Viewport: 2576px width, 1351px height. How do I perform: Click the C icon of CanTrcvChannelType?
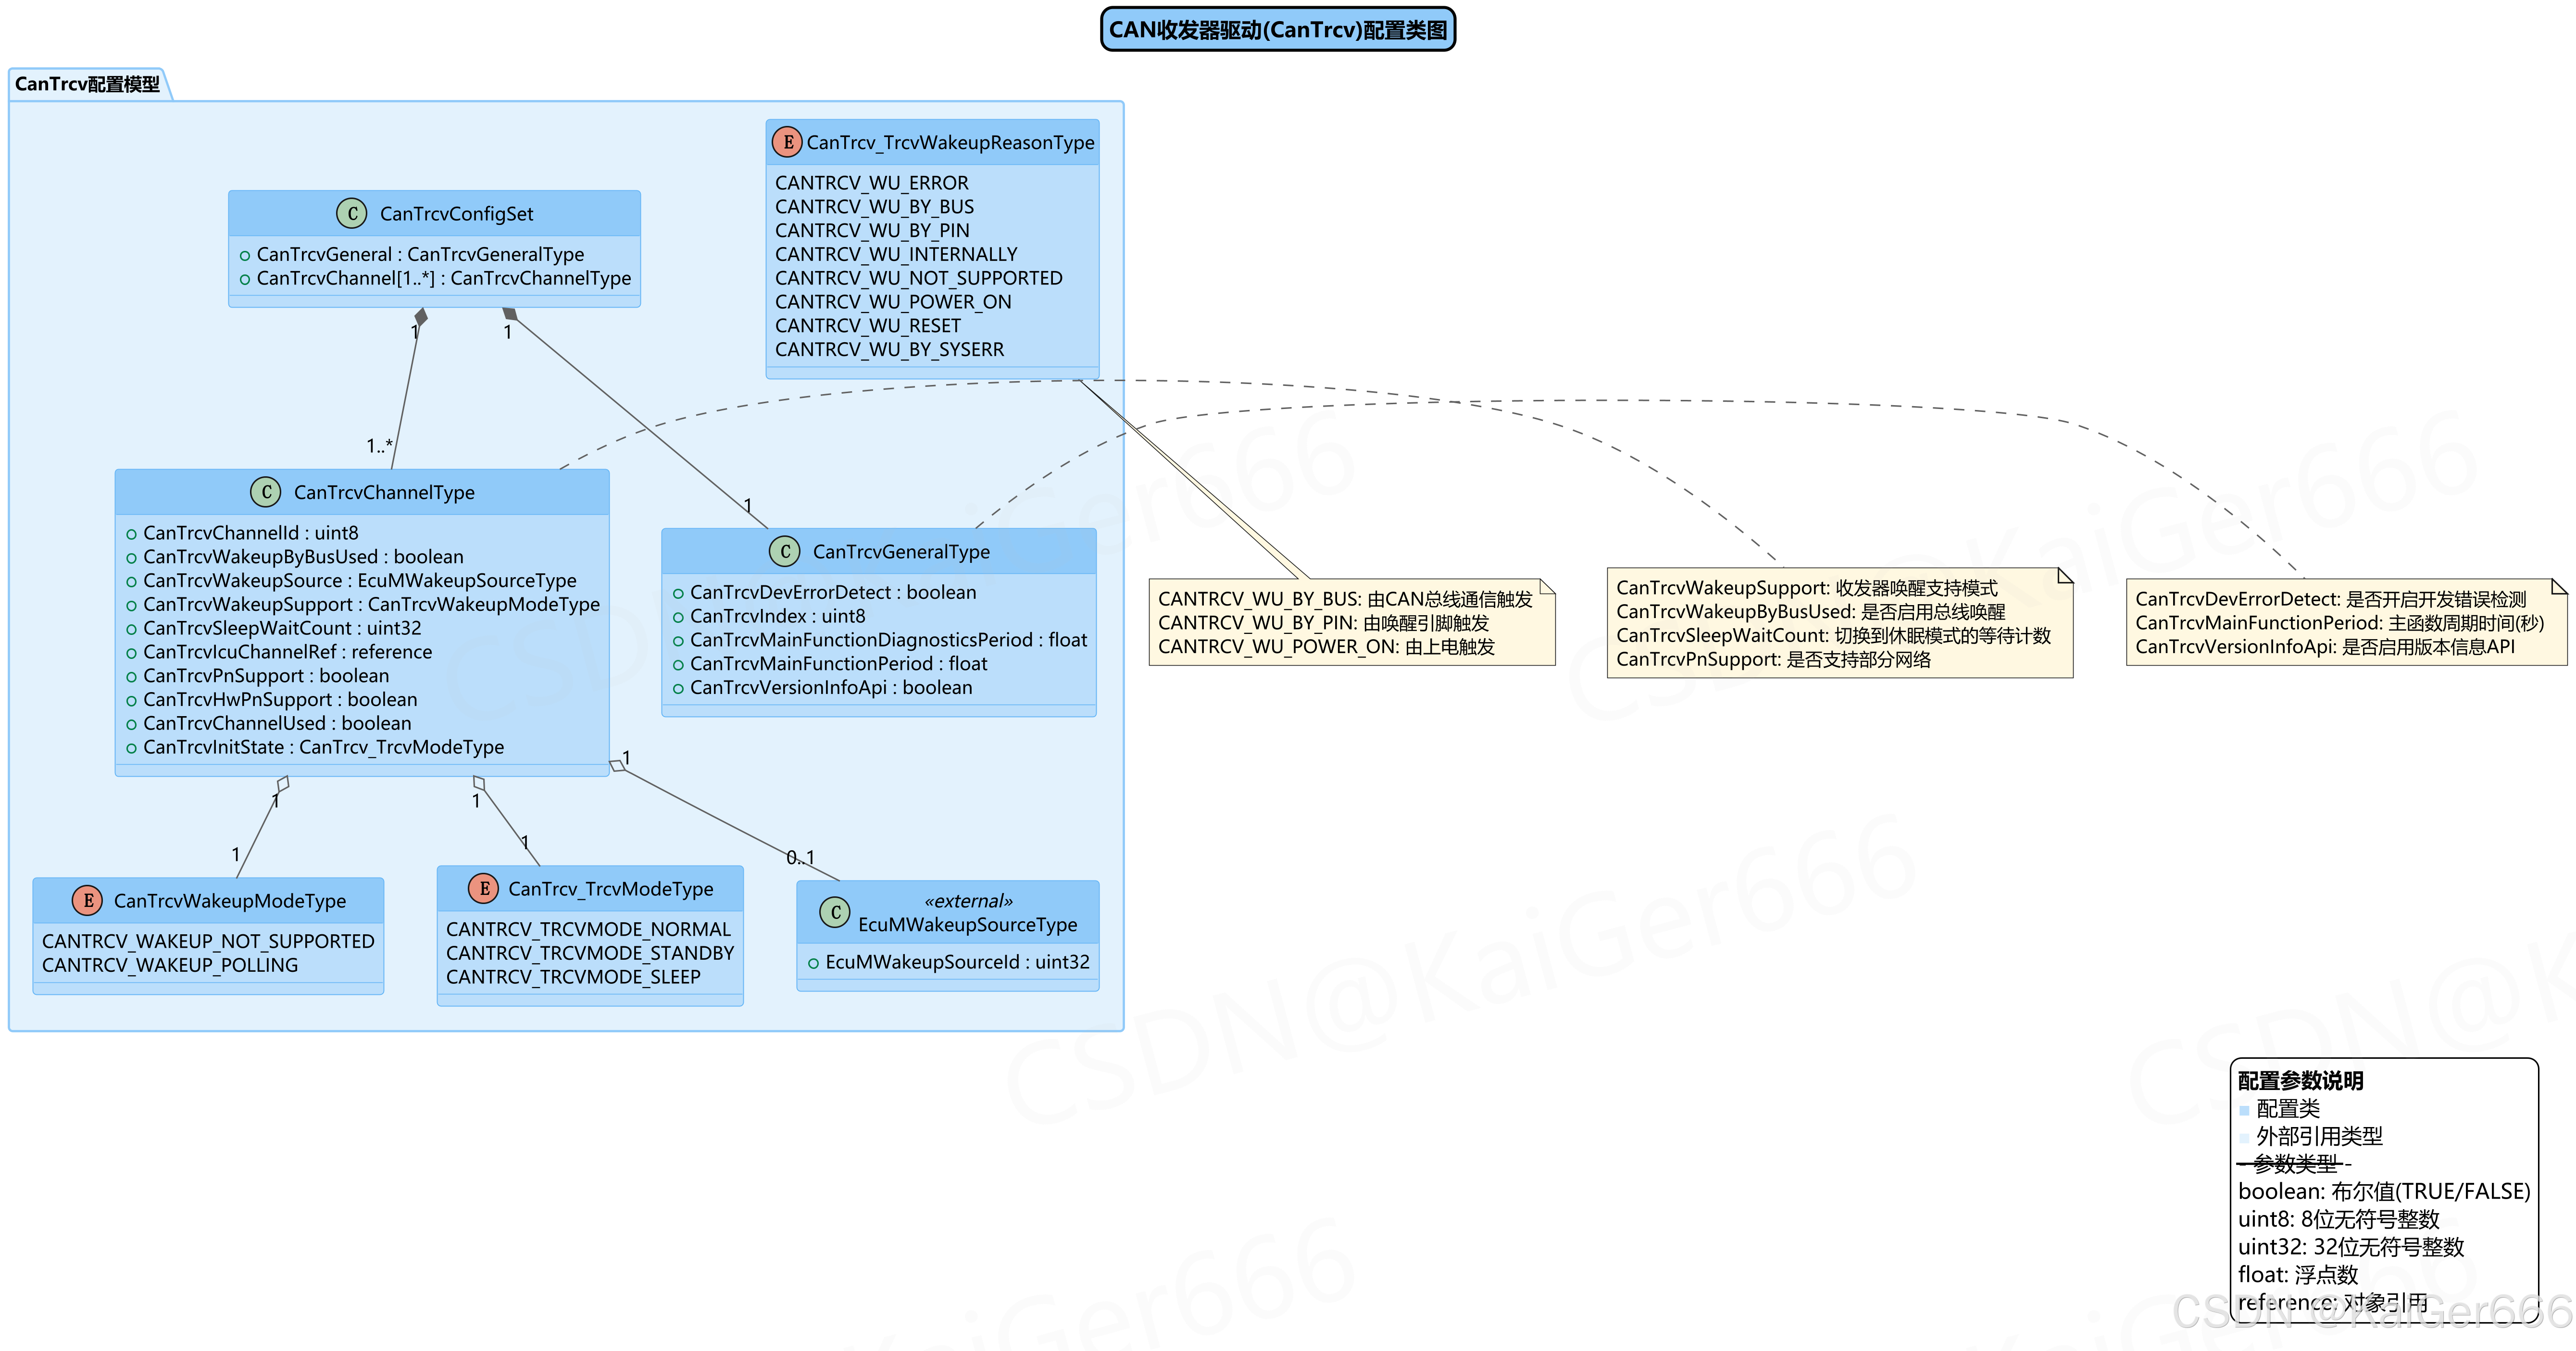pyautogui.click(x=265, y=491)
